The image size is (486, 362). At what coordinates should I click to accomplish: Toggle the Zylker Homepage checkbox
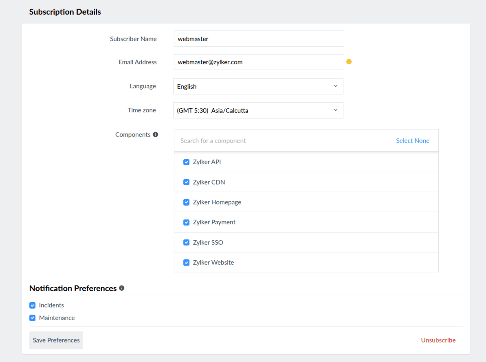[186, 202]
